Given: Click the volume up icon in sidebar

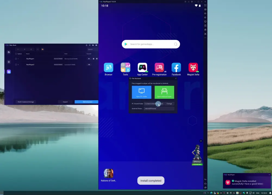Looking at the screenshot, I should (205, 13).
